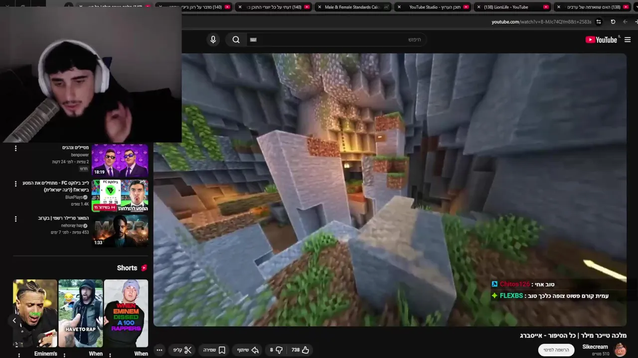Play 'Have to Rap' Short thumbnail
Image resolution: width=638 pixels, height=358 pixels.
coord(80,313)
